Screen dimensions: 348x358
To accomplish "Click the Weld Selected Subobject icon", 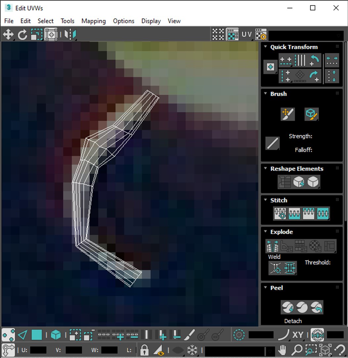I will pos(290,268).
